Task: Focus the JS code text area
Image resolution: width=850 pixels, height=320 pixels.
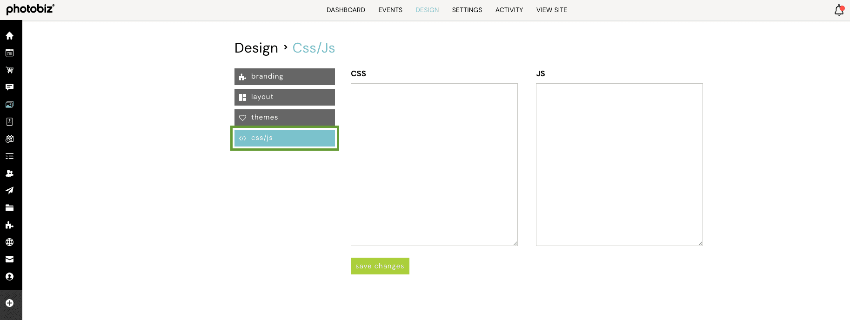Action: pos(619,165)
